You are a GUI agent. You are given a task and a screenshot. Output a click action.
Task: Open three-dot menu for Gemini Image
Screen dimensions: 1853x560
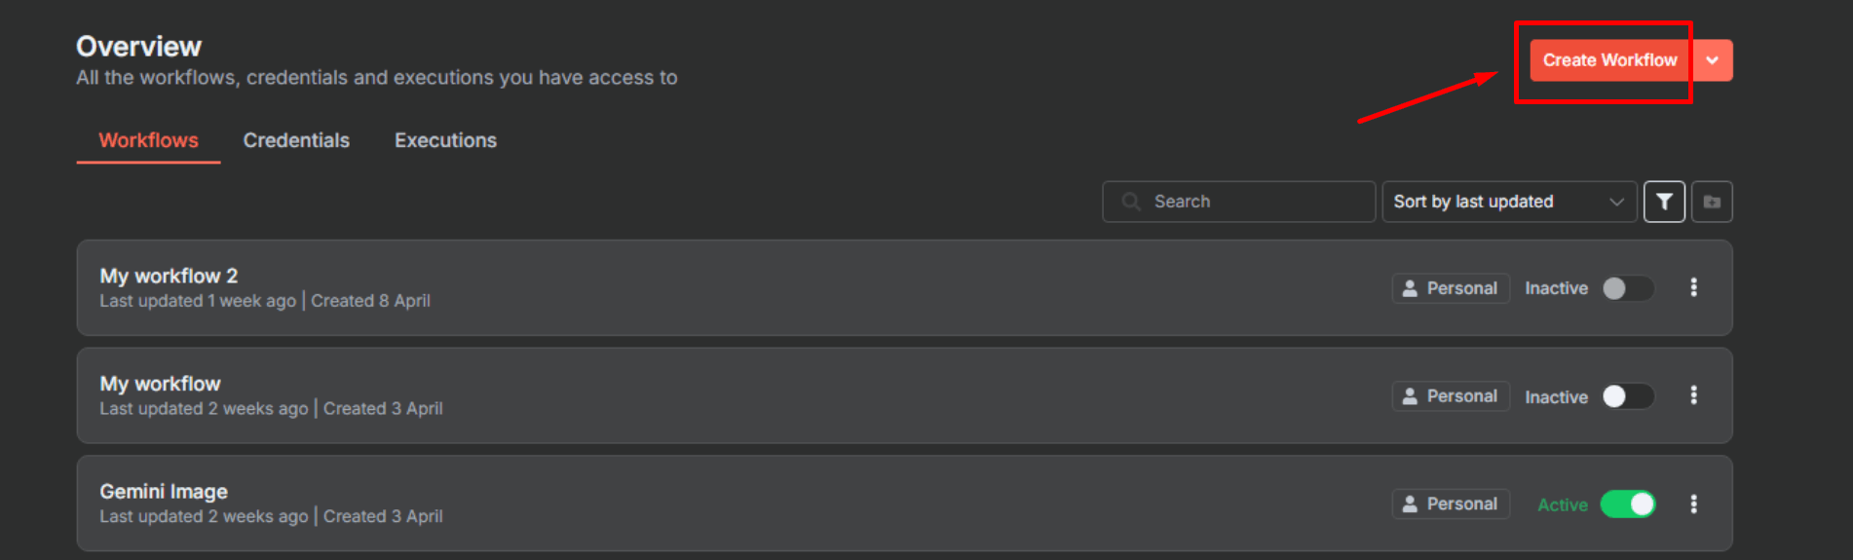(1693, 504)
